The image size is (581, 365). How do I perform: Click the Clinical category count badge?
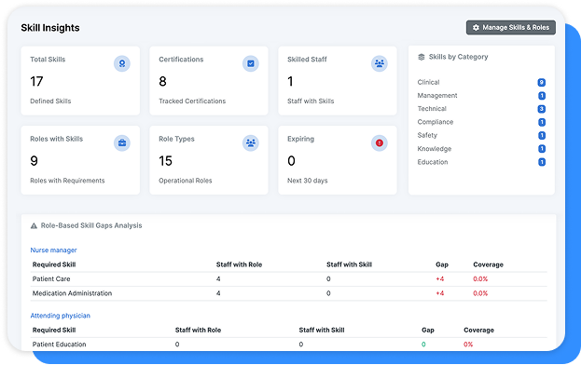pos(541,83)
